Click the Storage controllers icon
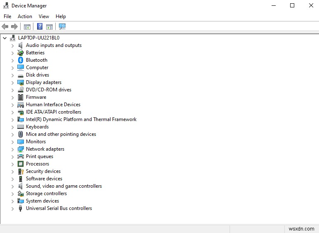The height and width of the screenshot is (233, 319). [x=20, y=193]
